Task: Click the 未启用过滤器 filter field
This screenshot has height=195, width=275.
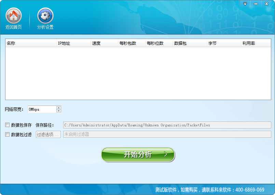Action: [x=167, y=134]
